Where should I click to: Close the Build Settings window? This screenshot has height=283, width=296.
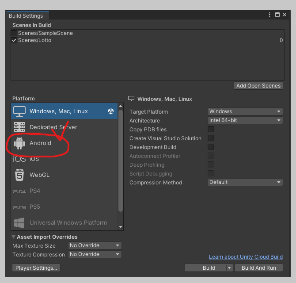pos(285,15)
